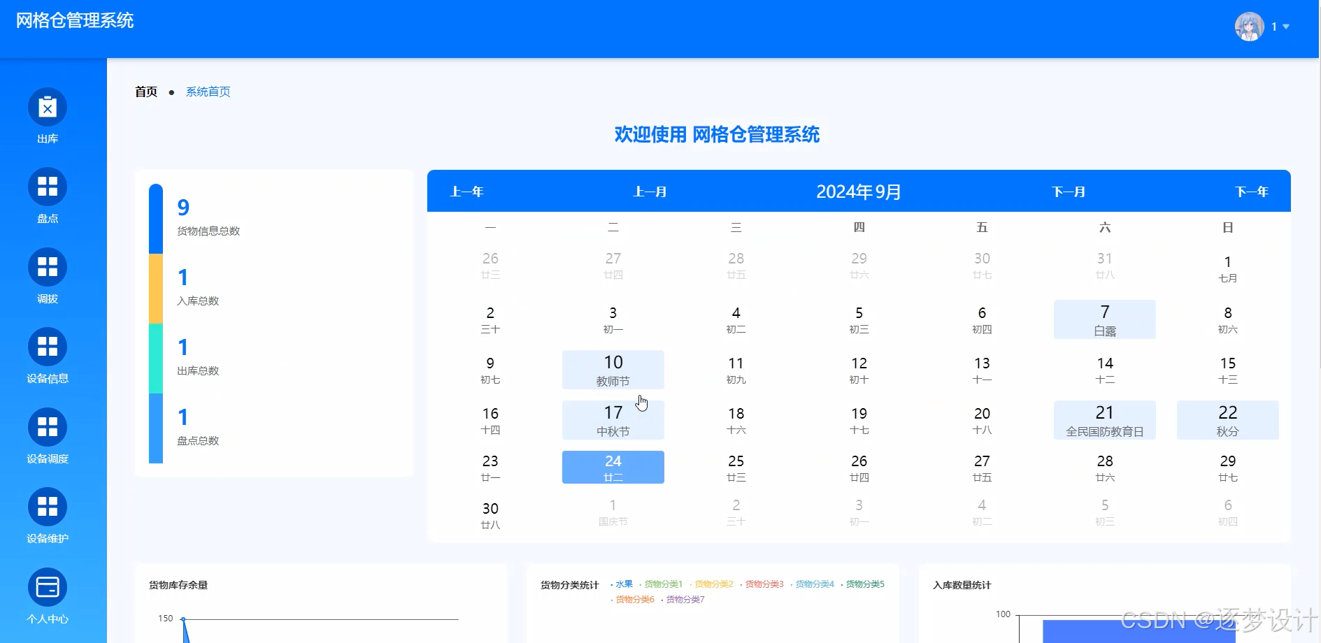Click the 欢迎使用 网格仓管理系统 heading

pos(717,134)
